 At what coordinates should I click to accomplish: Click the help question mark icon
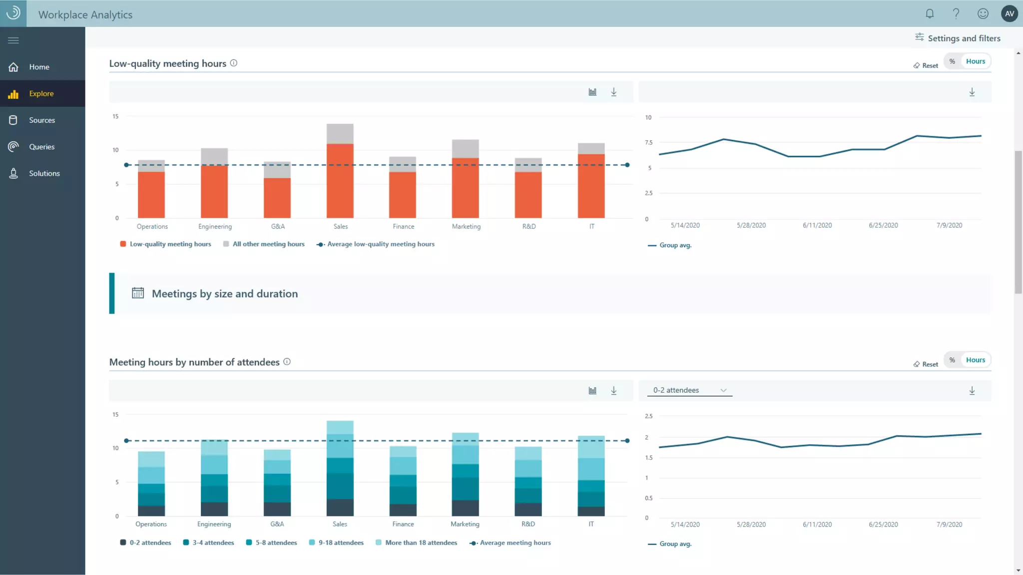(x=956, y=13)
